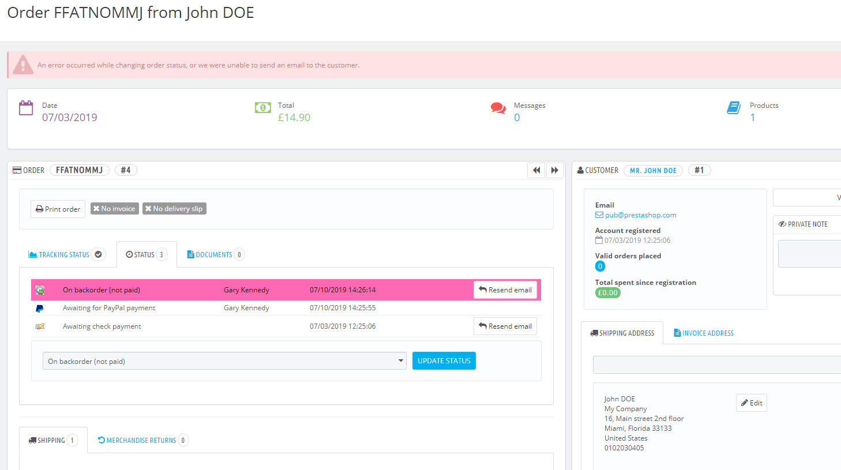Click the PayPal icon in status history
Viewport: 841px width, 470px height.
(40, 309)
